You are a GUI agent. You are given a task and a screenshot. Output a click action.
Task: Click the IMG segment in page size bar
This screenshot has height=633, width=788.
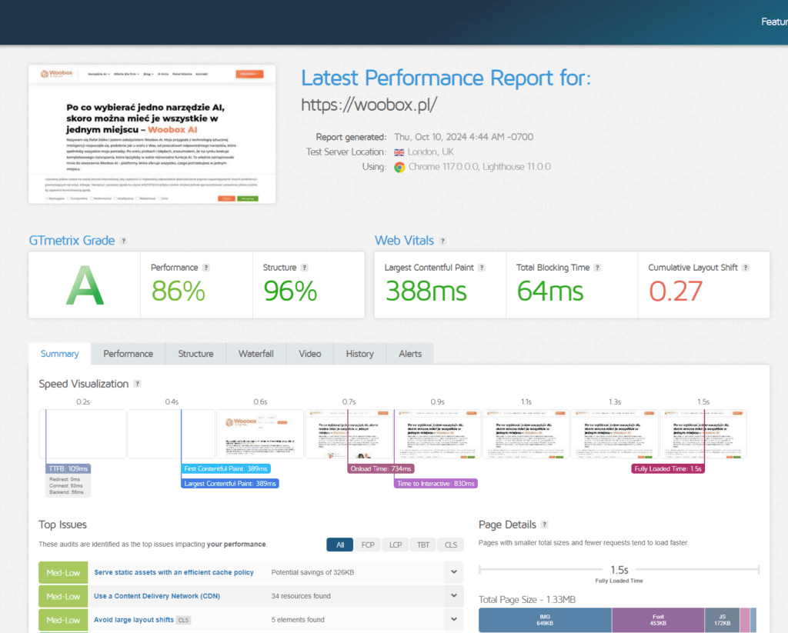545,620
